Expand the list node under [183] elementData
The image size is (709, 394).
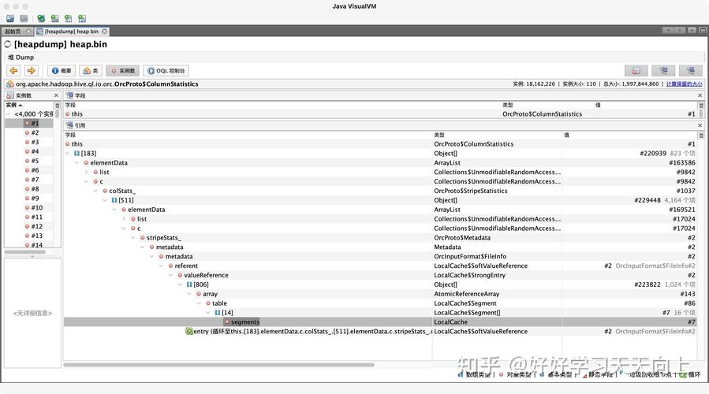pos(87,172)
